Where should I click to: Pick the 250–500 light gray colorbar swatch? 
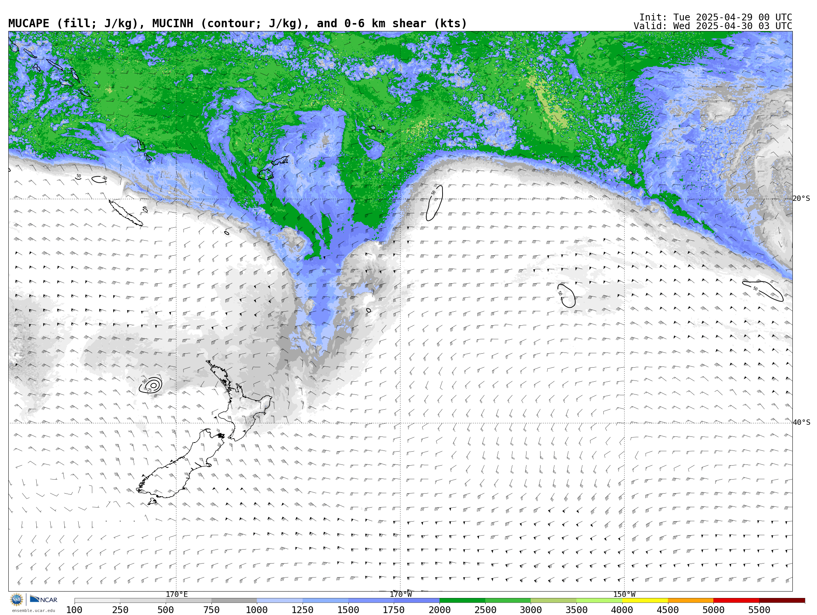click(143, 601)
